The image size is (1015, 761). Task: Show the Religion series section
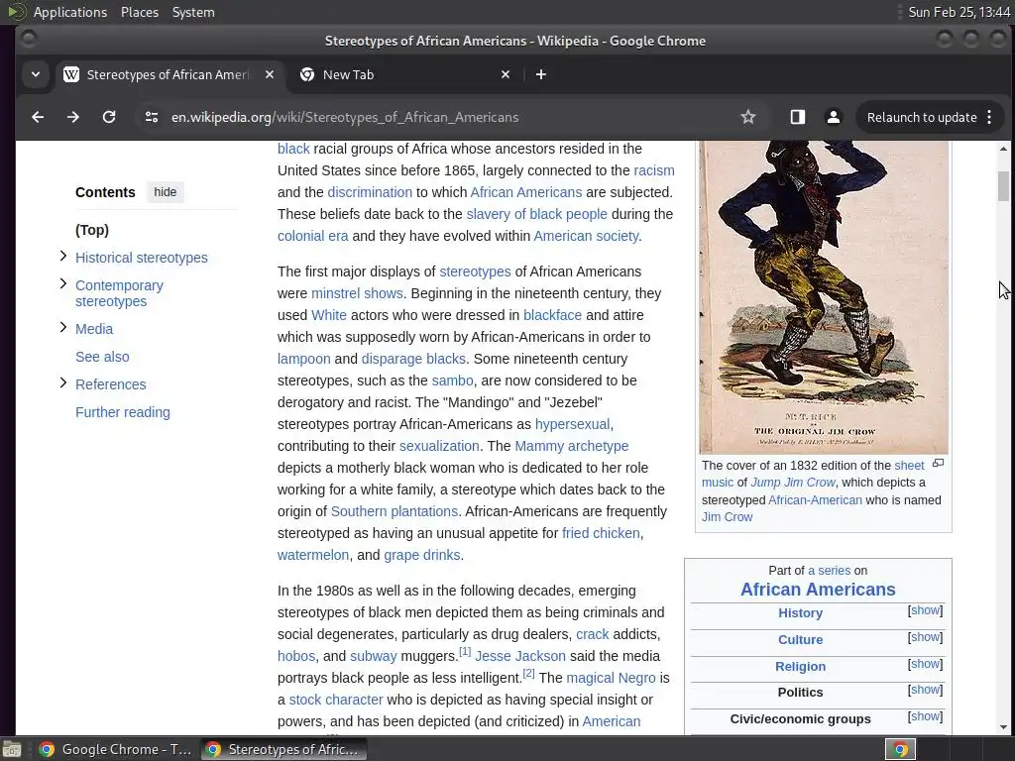[925, 664]
